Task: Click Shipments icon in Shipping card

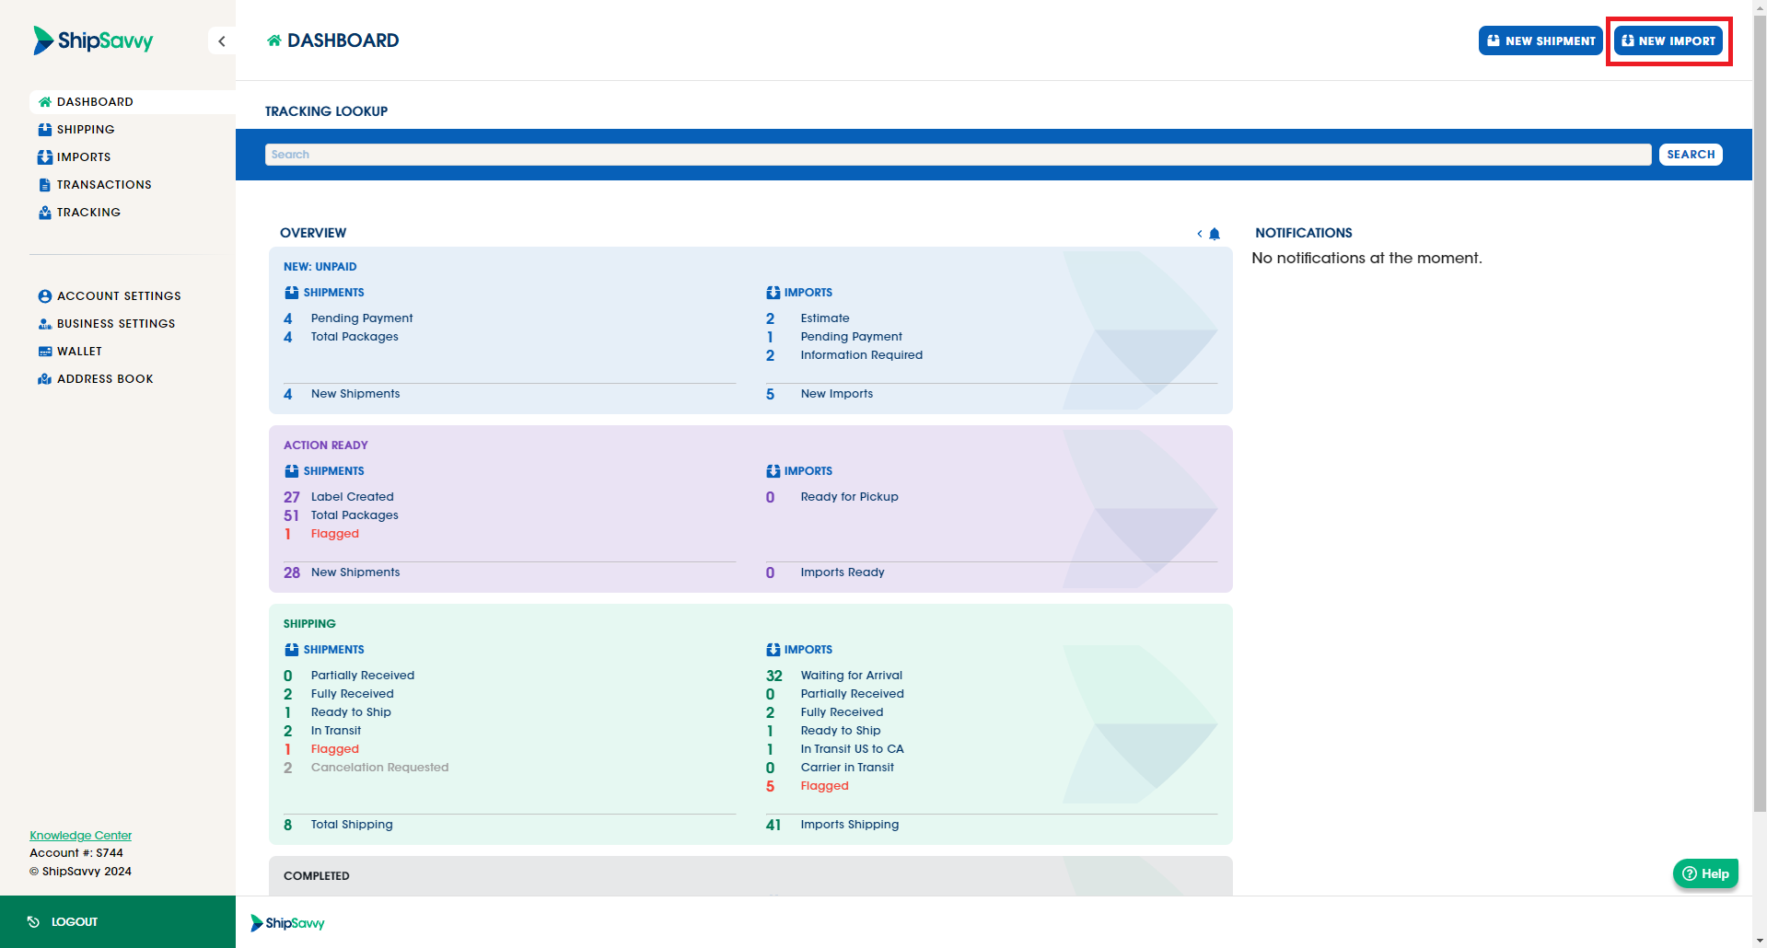Action: 291,650
